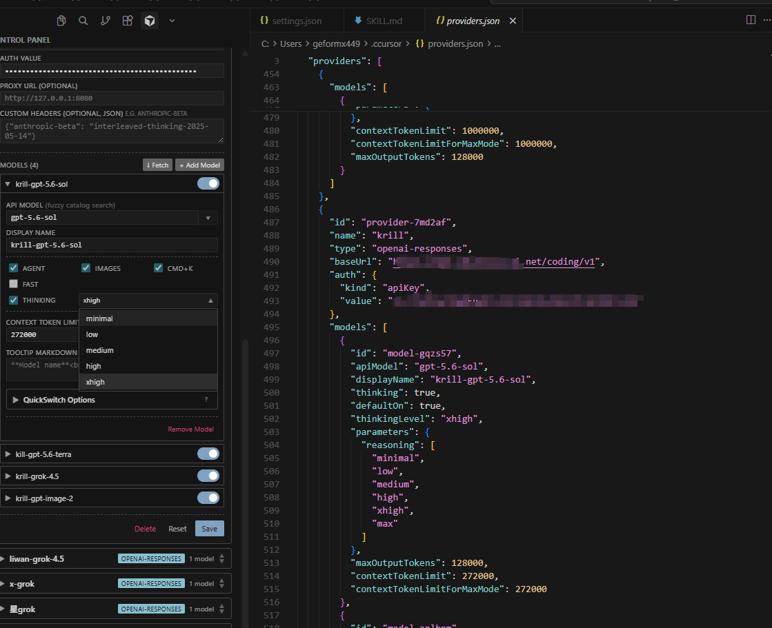Open the API Model dropdown arrow

click(x=208, y=218)
